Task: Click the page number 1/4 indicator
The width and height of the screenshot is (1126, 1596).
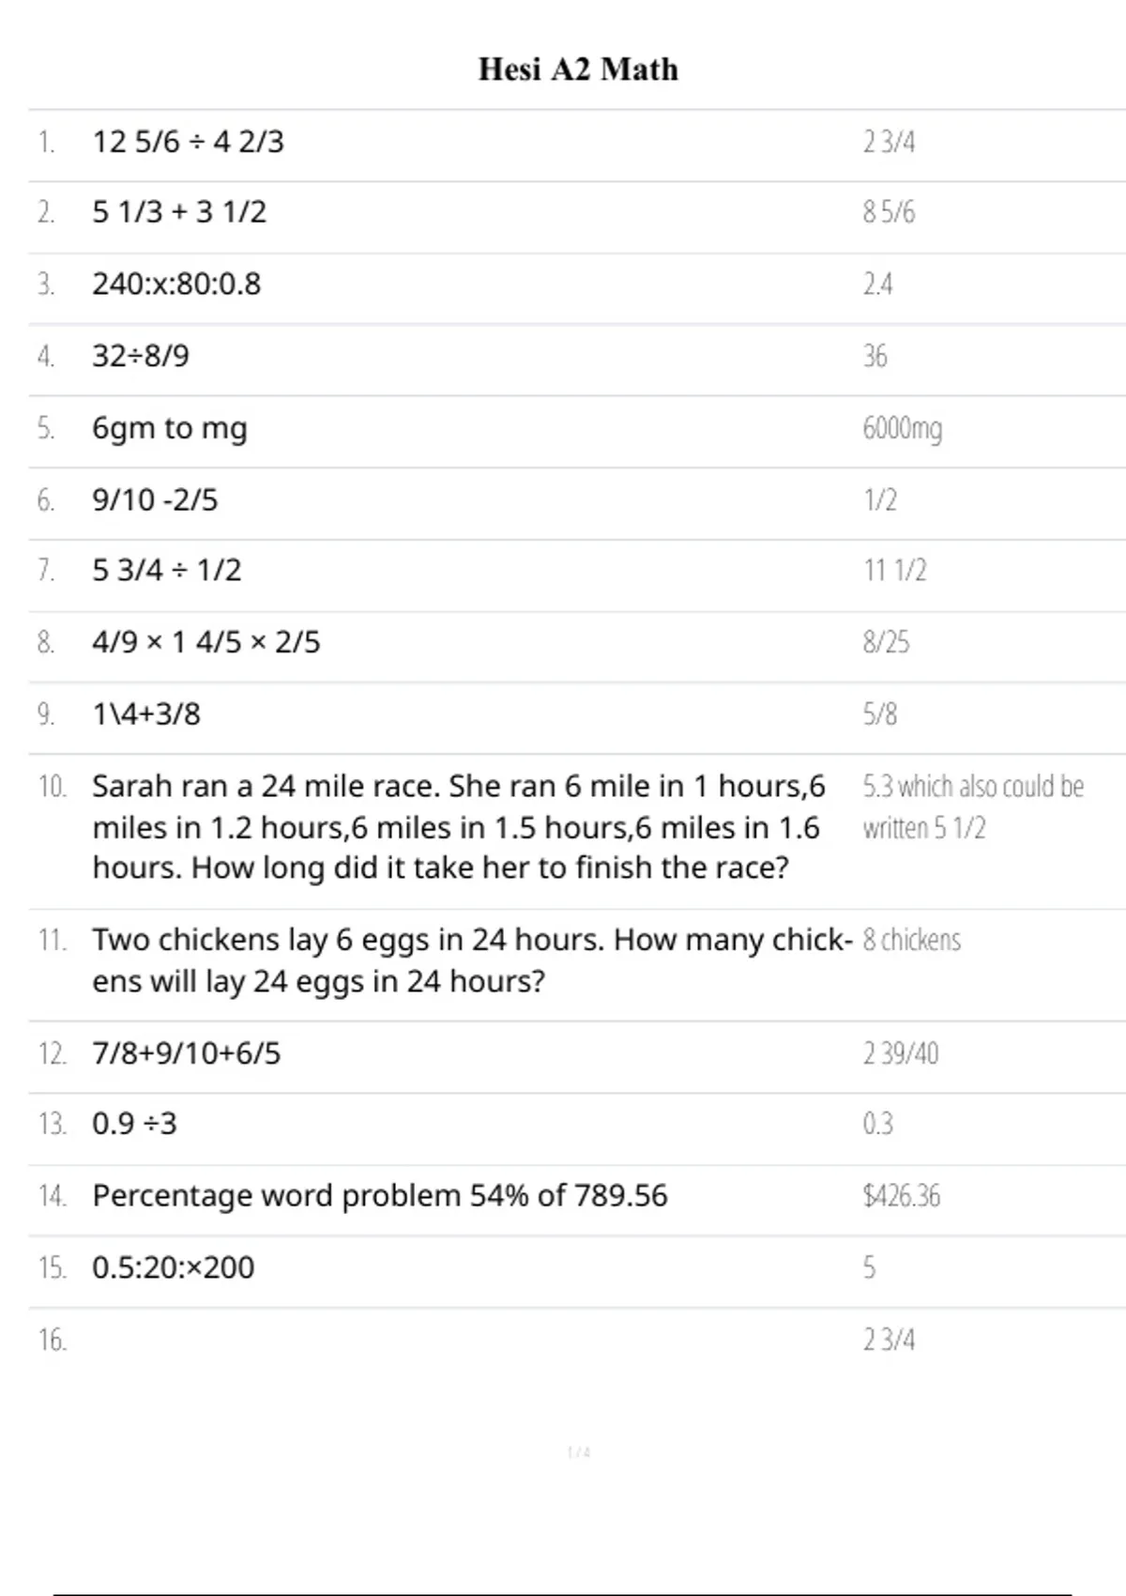Action: (578, 1452)
